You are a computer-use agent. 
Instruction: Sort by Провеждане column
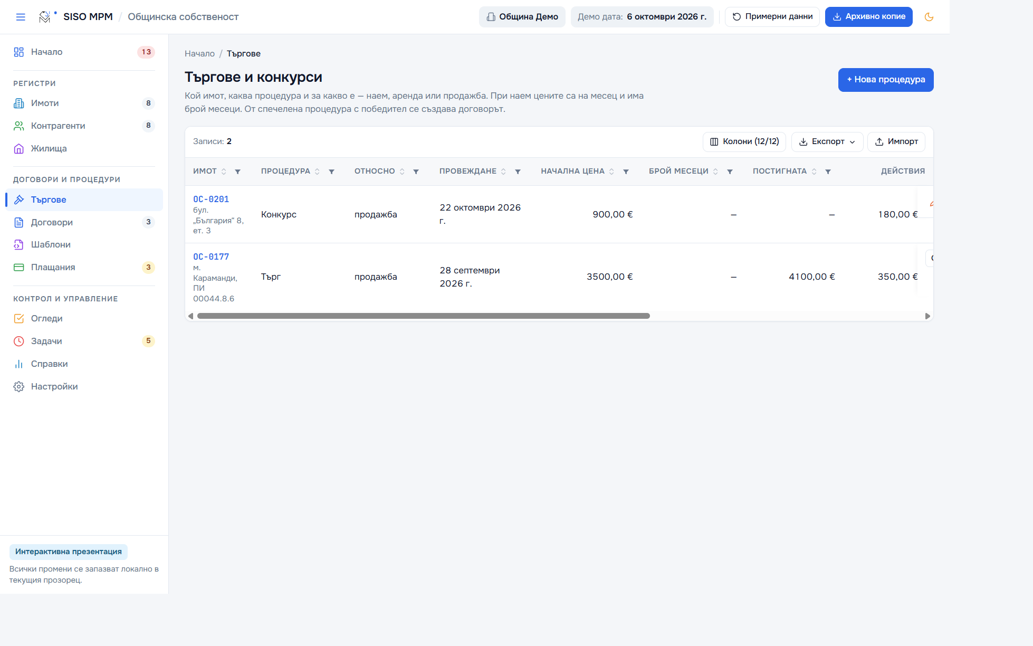point(503,172)
